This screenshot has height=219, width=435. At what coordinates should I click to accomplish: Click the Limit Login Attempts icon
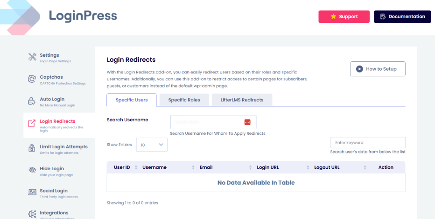pos(32,148)
